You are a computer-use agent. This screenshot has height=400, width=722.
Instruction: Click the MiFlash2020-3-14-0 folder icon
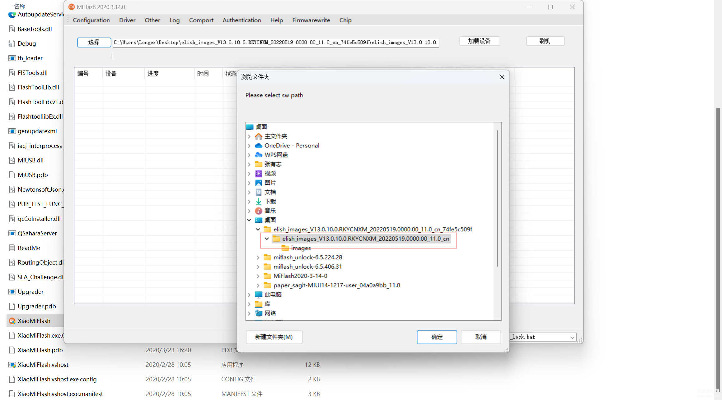(x=267, y=276)
